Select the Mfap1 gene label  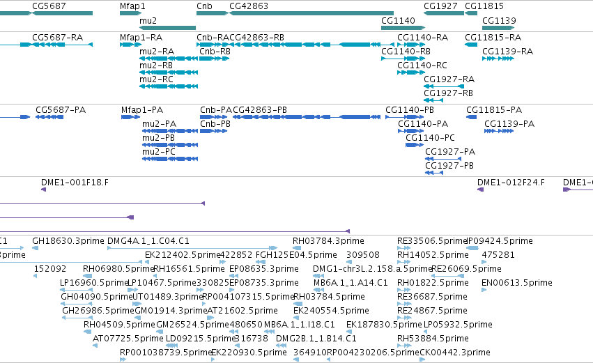pos(132,6)
